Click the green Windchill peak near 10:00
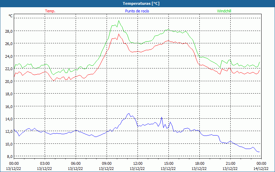Image resolution: width=275 pixels, height=172 pixels. coord(119,21)
